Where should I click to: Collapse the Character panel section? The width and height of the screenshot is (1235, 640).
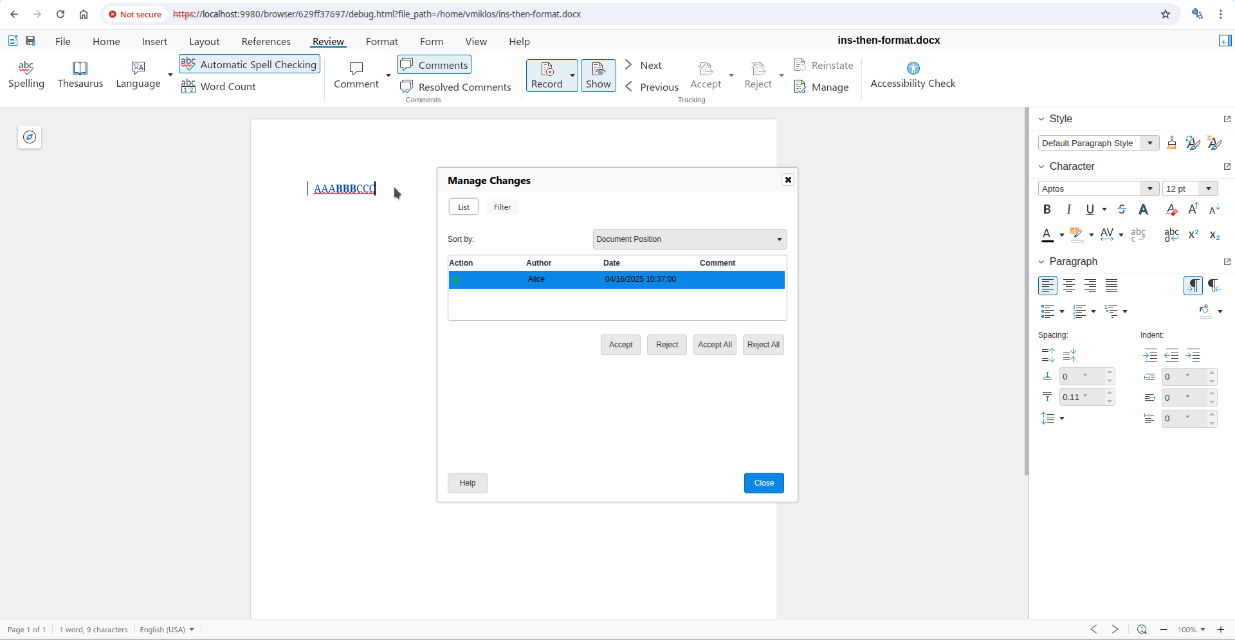1041,167
